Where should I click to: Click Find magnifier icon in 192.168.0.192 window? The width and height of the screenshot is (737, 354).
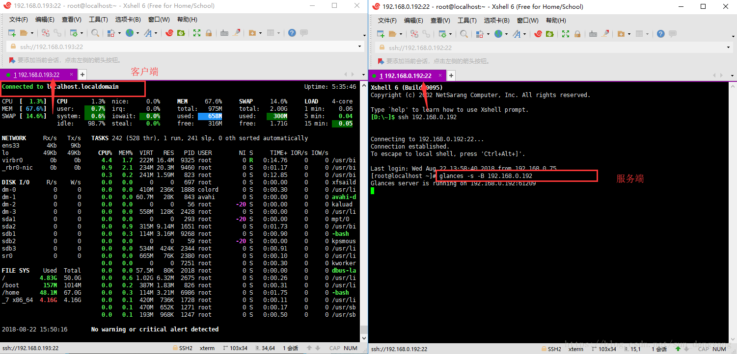464,34
